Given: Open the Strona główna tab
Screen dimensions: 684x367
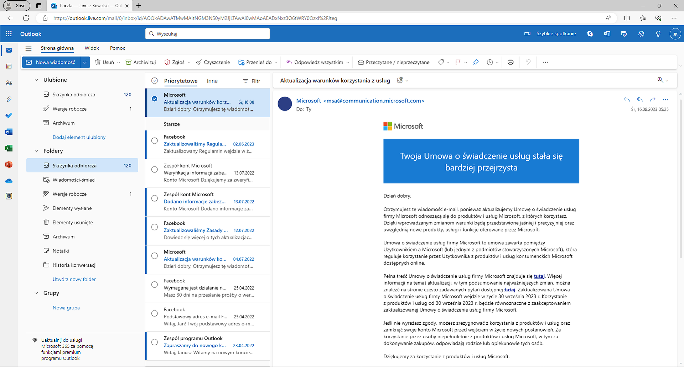Looking at the screenshot, I should point(57,48).
